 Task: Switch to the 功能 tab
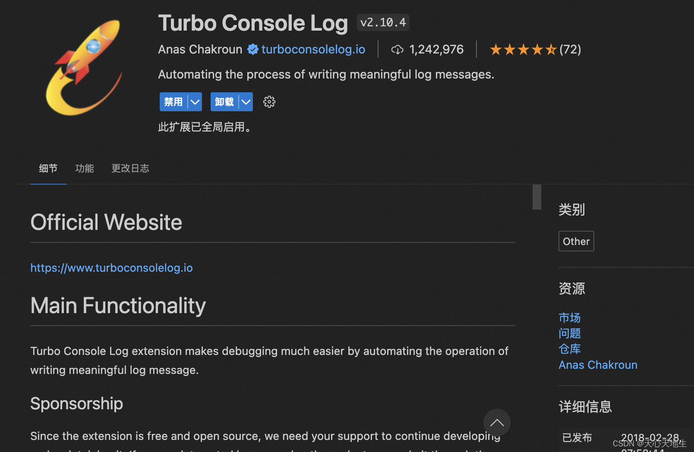coord(85,168)
